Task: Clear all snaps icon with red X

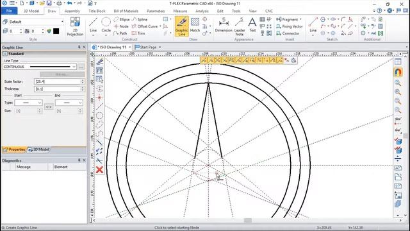Action: click(x=287, y=60)
